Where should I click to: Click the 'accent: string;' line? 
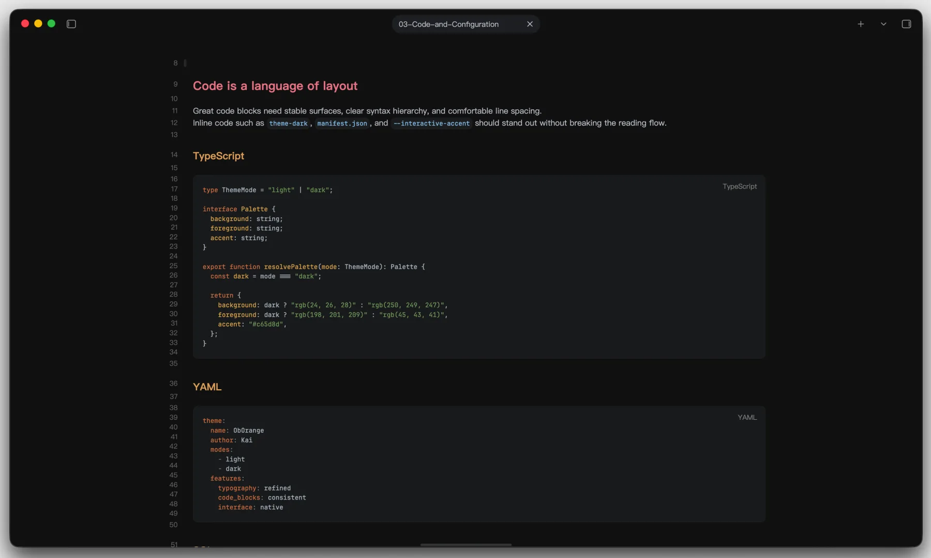pos(238,238)
